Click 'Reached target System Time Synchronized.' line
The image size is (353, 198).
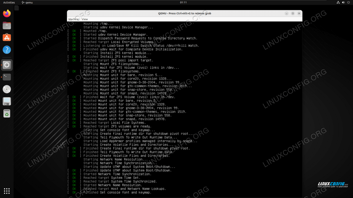click(x=120, y=181)
